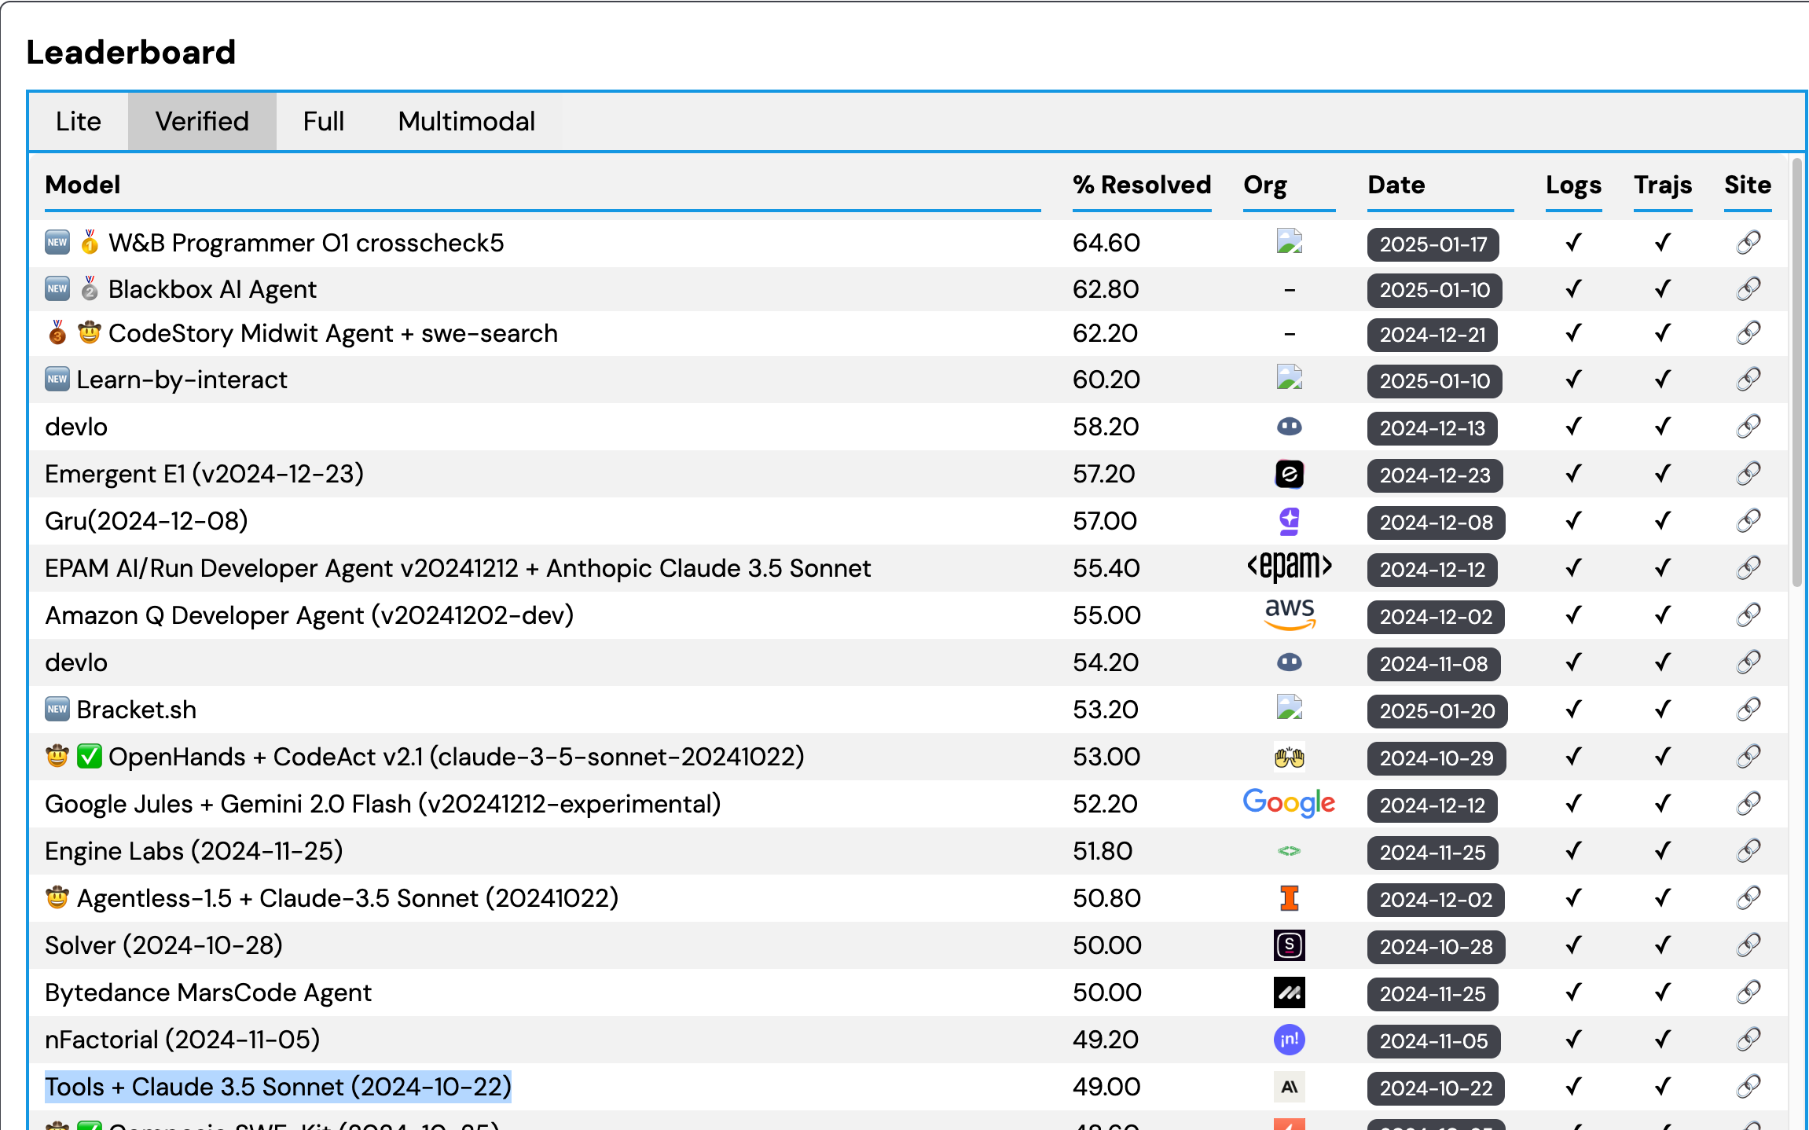Open site link for Blackbox AI Agent
This screenshot has width=1809, height=1130.
tap(1748, 289)
